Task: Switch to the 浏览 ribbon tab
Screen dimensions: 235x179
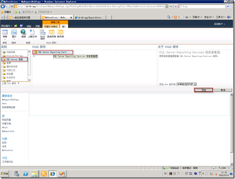Action: pyautogui.click(x=29, y=26)
